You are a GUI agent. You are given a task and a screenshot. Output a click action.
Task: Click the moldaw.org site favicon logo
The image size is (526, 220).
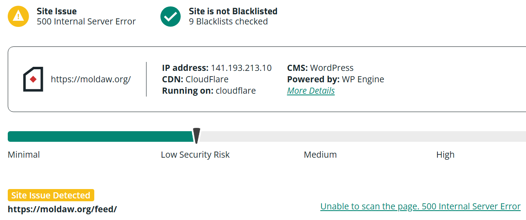pyautogui.click(x=33, y=79)
